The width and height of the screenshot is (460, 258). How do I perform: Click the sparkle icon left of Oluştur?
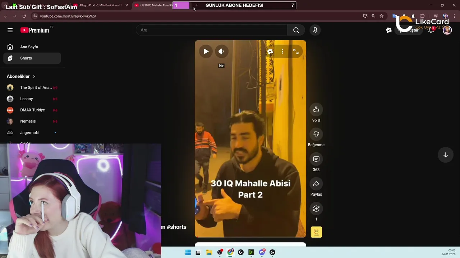pyautogui.click(x=388, y=30)
